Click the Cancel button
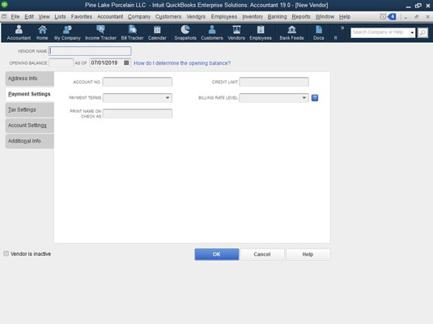Viewport: 433px width, 324px height. pyautogui.click(x=262, y=254)
